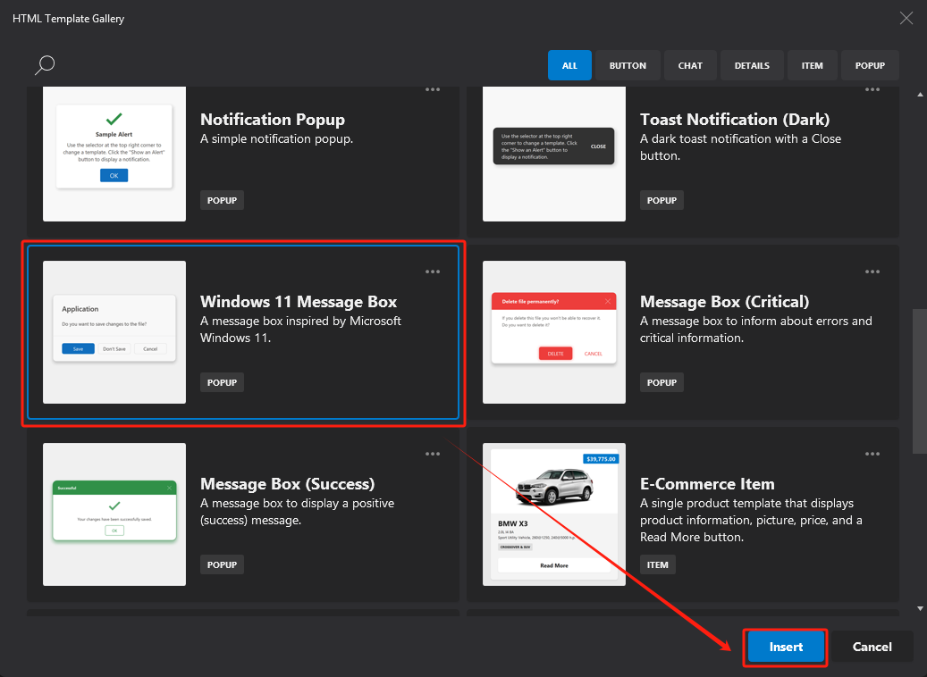Image resolution: width=927 pixels, height=677 pixels.
Task: Filter templates by CHAT category
Action: coord(690,65)
